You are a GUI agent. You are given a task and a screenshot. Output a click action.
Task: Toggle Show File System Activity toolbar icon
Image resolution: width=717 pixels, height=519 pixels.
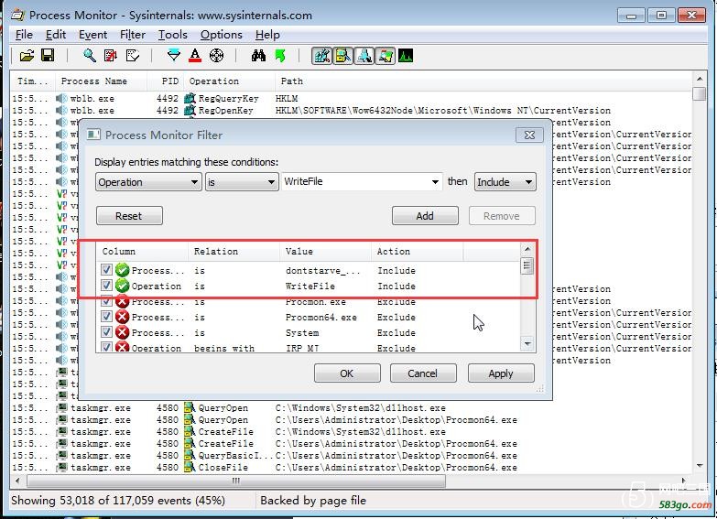pyautogui.click(x=343, y=56)
